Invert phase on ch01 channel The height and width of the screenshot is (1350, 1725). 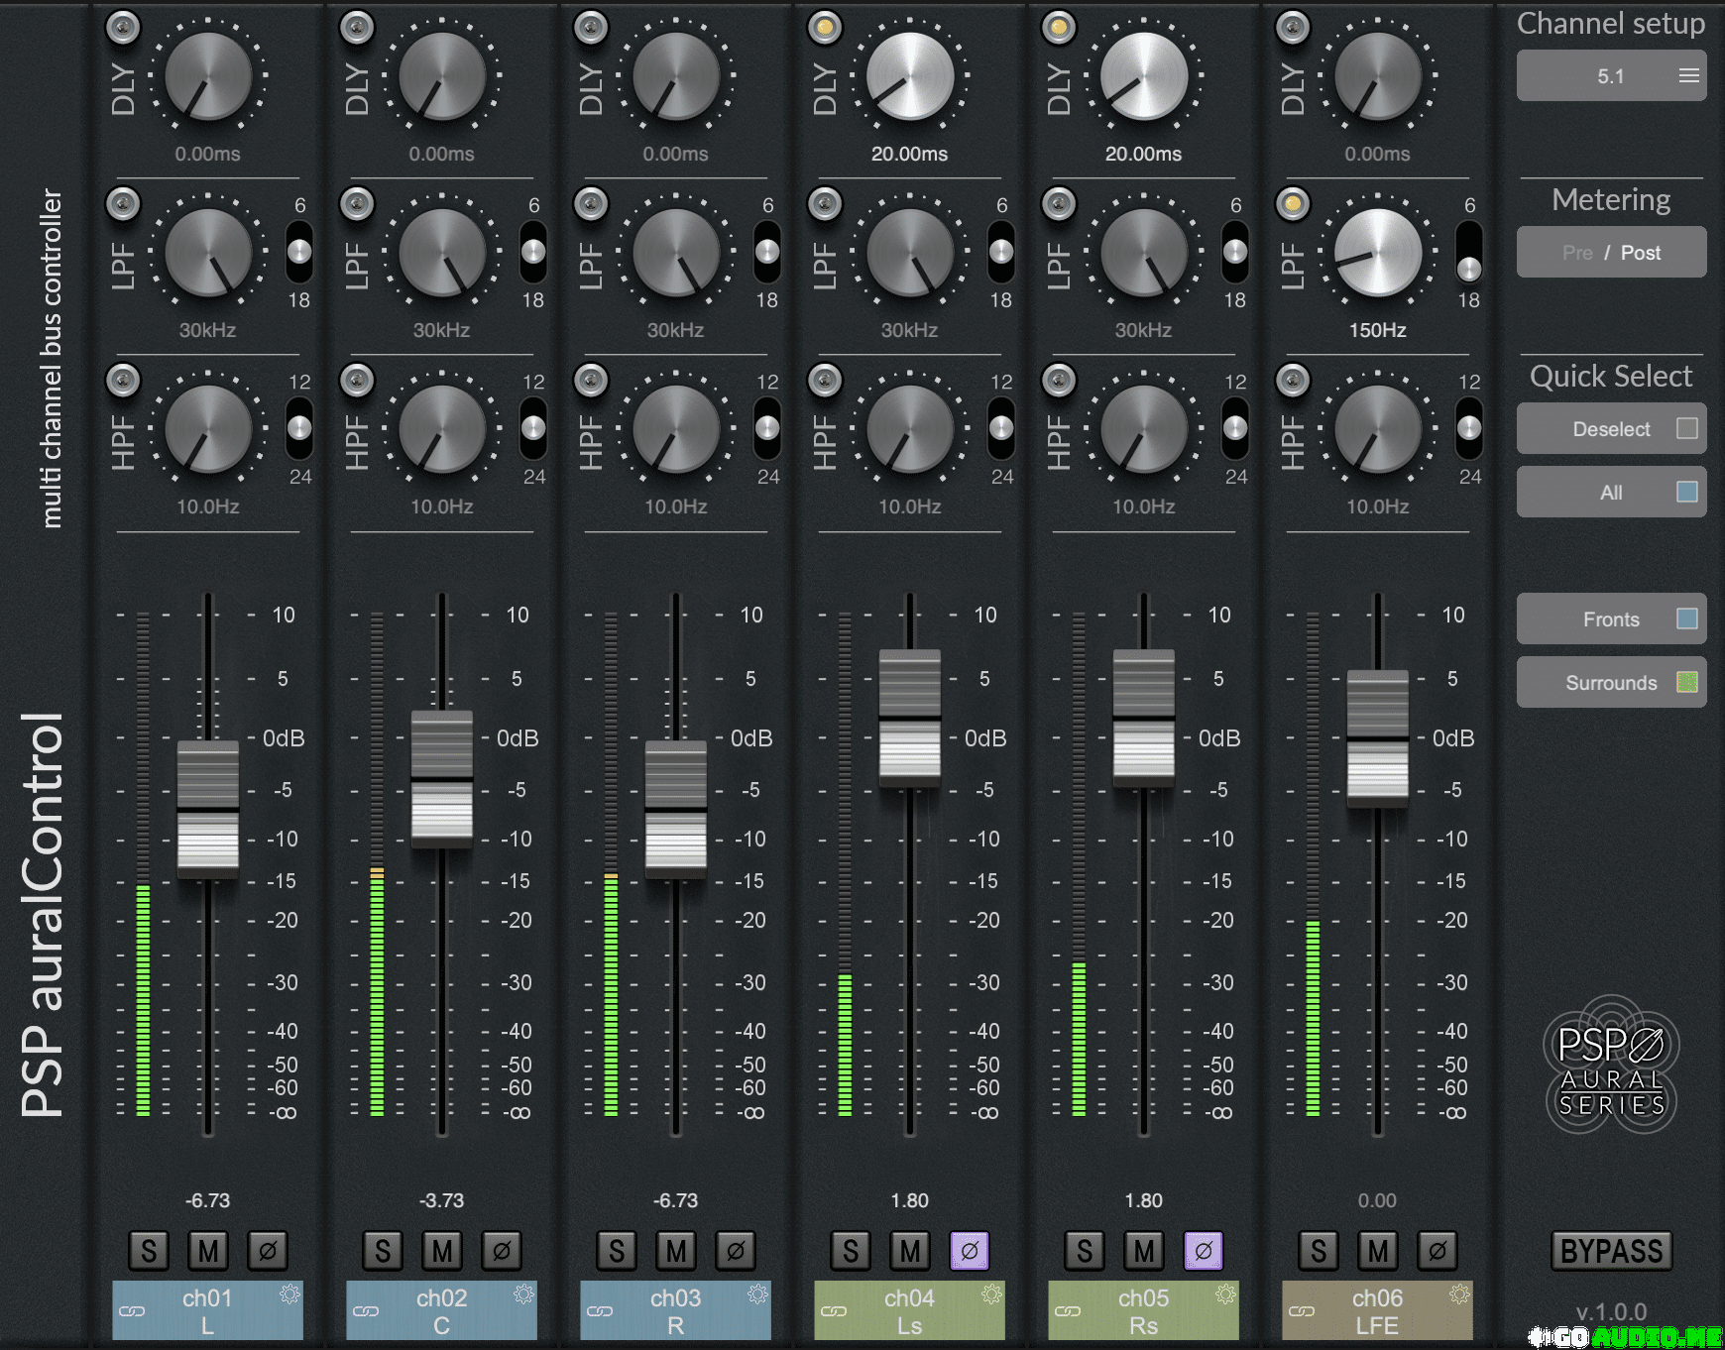pos(268,1251)
